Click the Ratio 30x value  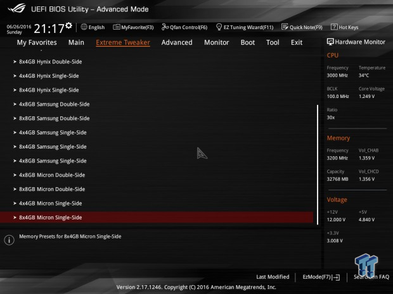[331, 117]
